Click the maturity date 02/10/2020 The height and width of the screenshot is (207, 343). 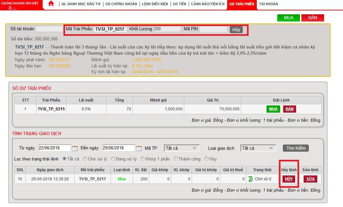(59, 66)
